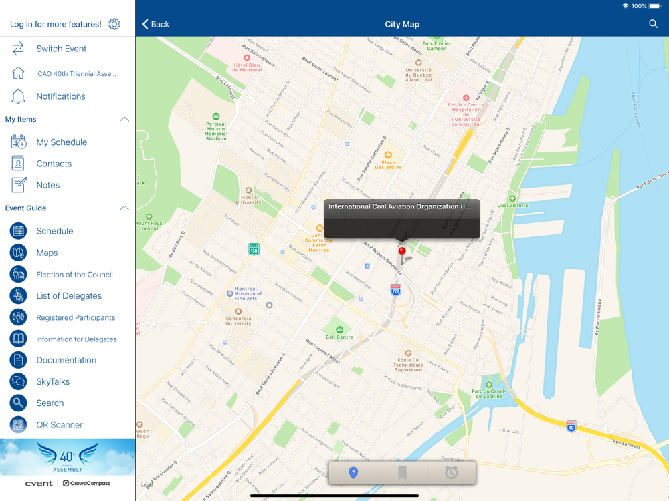Open Registered Participants label

pyautogui.click(x=76, y=317)
